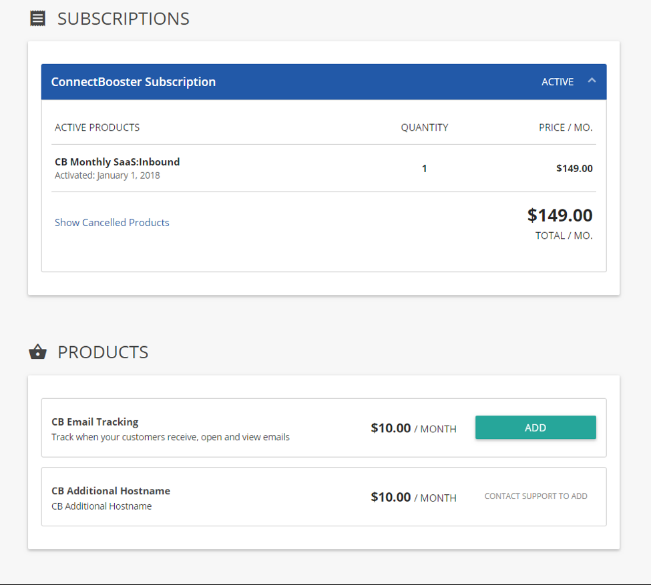This screenshot has width=651, height=585.
Task: Click the $149.00 monthly total amount
Action: pyautogui.click(x=560, y=215)
